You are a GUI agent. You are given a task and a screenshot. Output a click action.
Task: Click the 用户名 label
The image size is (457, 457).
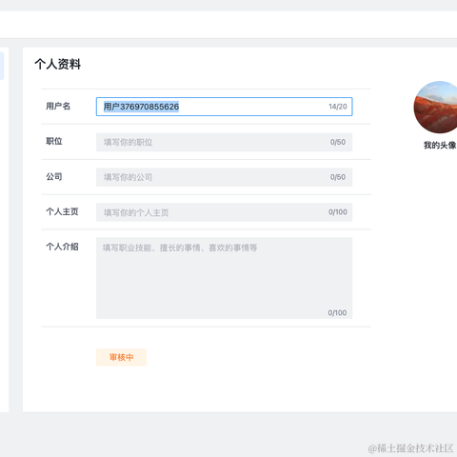[58, 106]
